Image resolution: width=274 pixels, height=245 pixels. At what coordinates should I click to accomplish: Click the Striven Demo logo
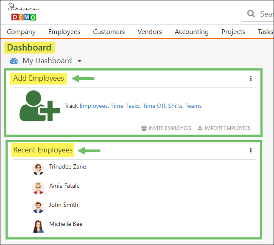coord(24,12)
